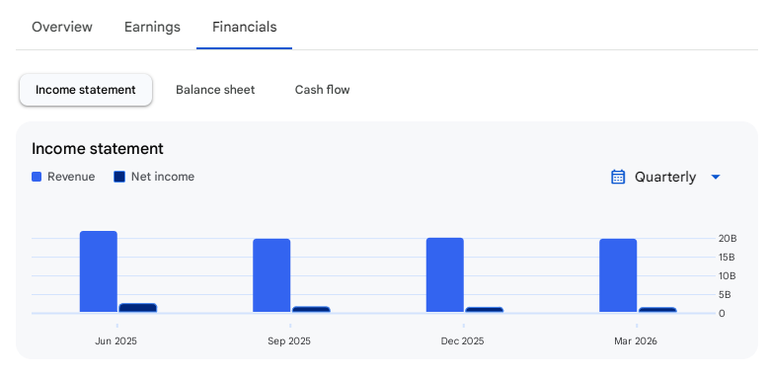The width and height of the screenshot is (768, 375).
Task: Click the blue dropdown arrow after Quarterly
Action: click(716, 177)
